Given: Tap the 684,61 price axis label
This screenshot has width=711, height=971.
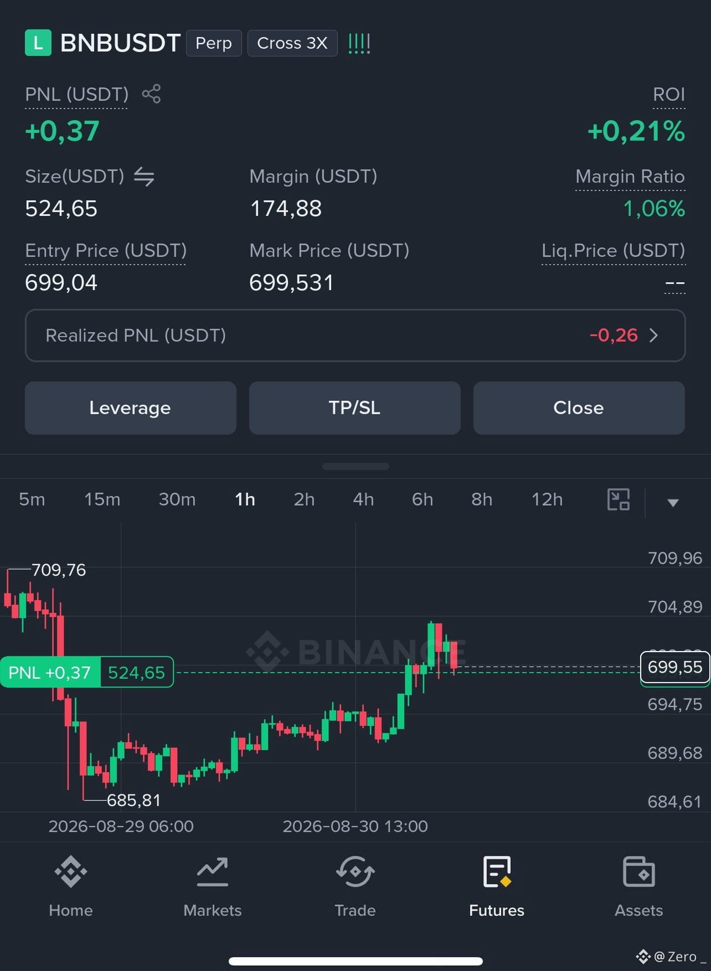Looking at the screenshot, I should point(675,802).
